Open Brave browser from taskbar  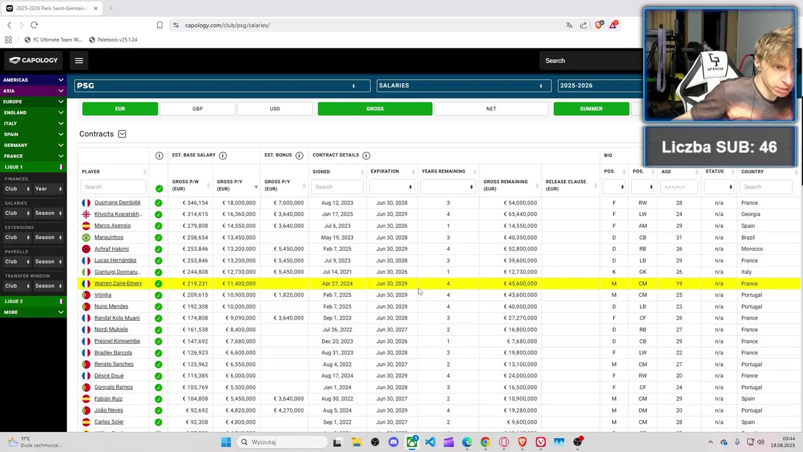pyautogui.click(x=522, y=442)
